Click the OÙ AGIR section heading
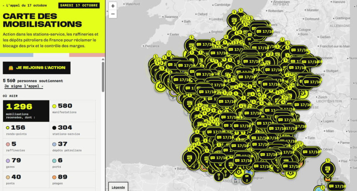The height and width of the screenshot is (191, 357). coord(10,96)
